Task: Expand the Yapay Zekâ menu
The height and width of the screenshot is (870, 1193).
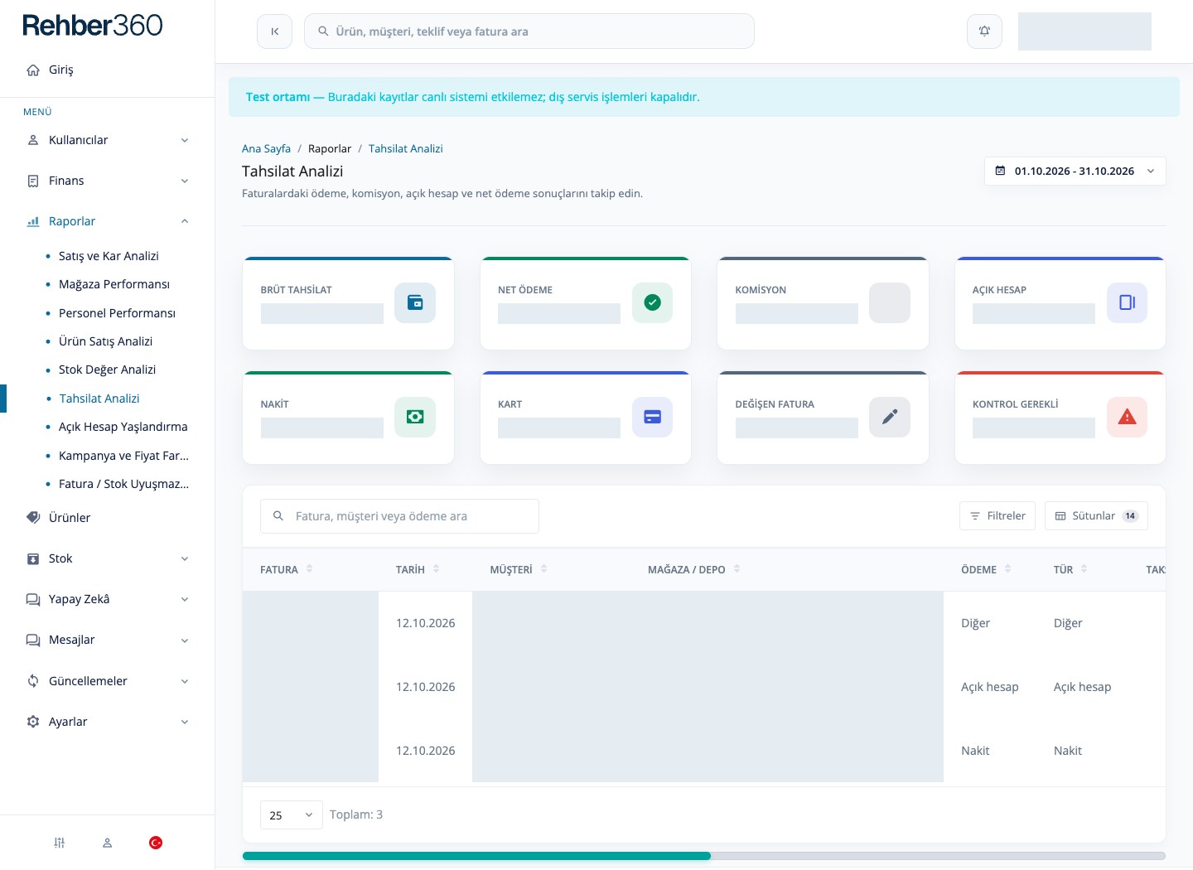Action: pos(108,599)
